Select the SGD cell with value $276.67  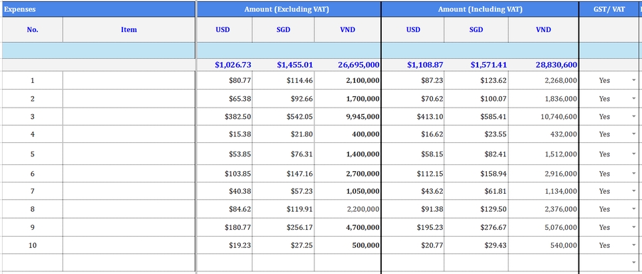[476, 227]
